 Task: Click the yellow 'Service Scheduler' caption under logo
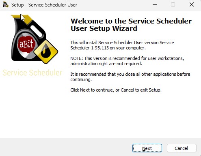click(x=32, y=73)
